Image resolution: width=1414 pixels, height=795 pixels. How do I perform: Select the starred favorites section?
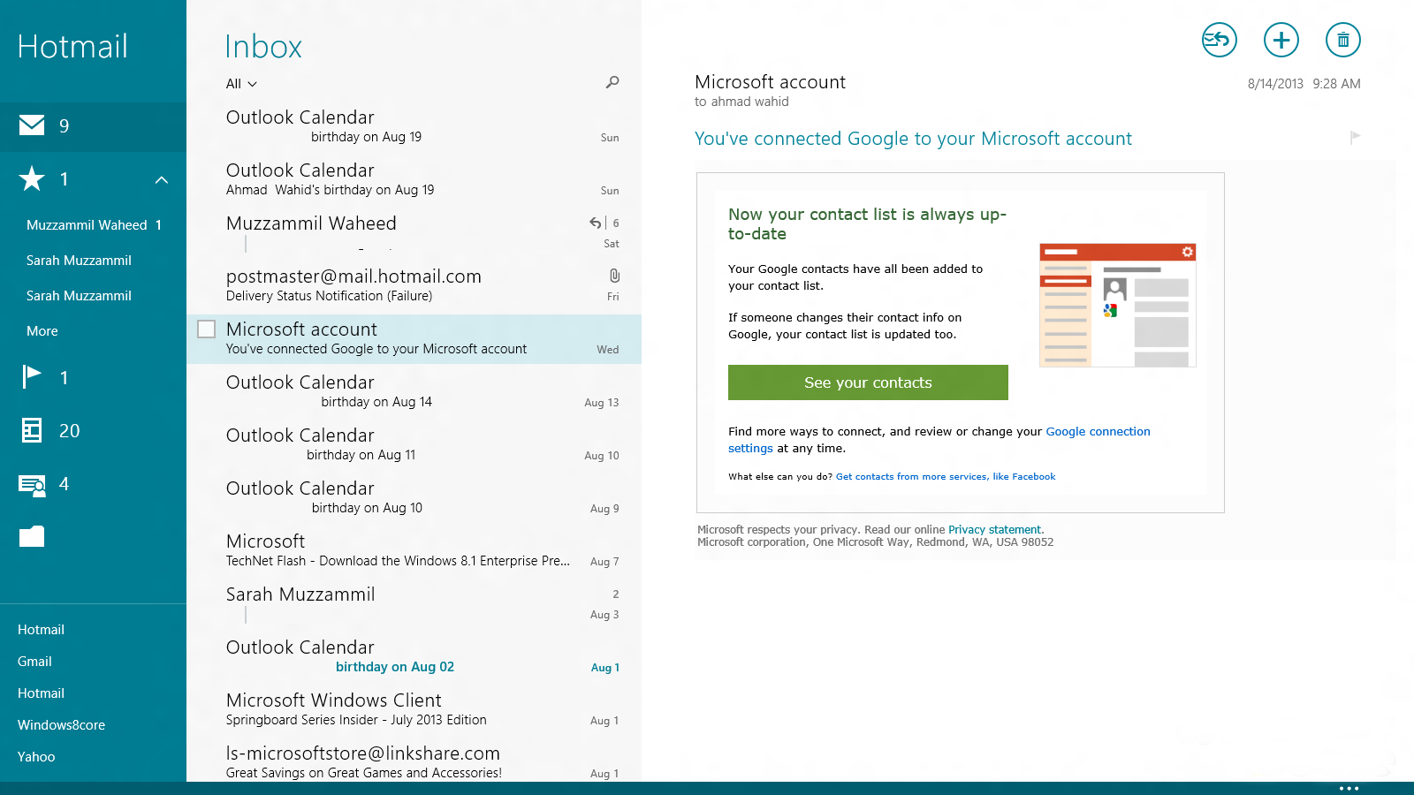tap(32, 179)
